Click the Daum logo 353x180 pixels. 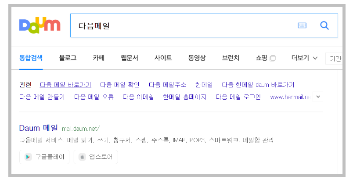pos(40,25)
